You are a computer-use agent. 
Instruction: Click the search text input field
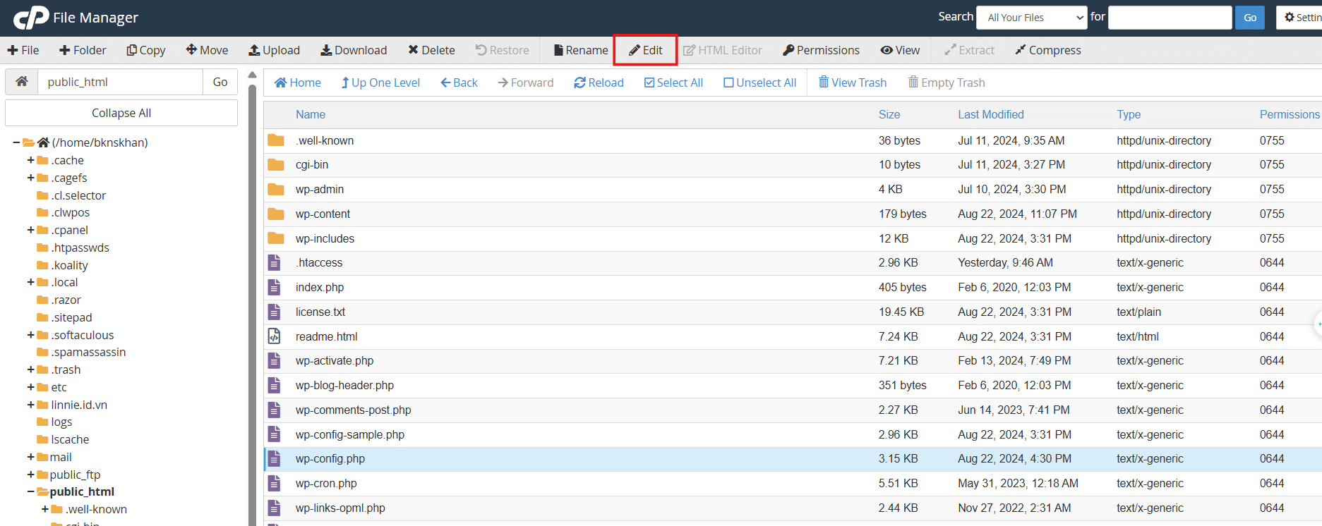(1170, 18)
